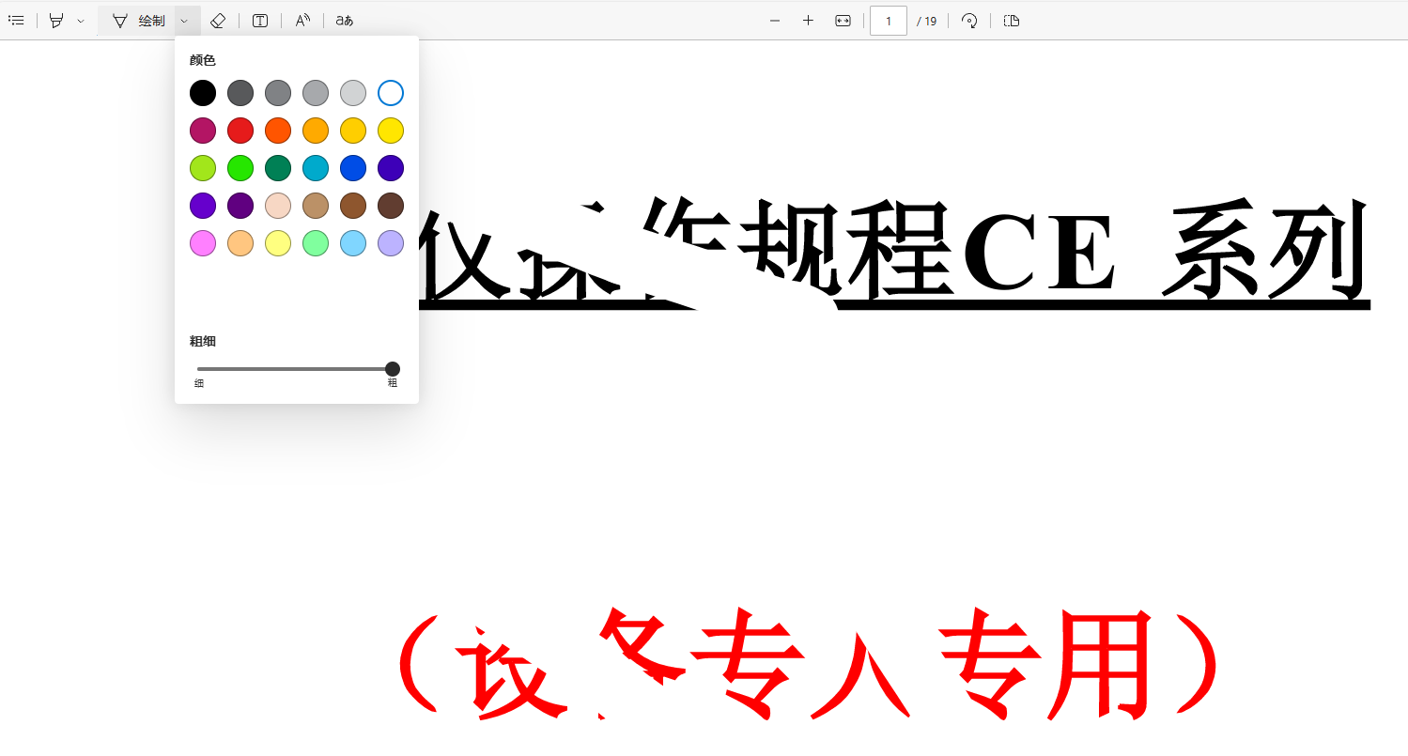The image size is (1408, 756).
Task: Open the table of contents panel
Action: pos(16,20)
